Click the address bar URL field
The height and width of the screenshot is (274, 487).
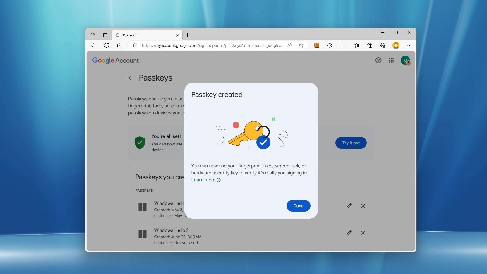[212, 45]
